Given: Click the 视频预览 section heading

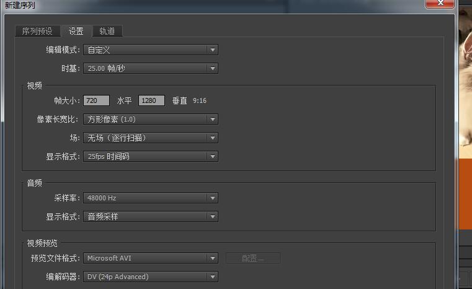Looking at the screenshot, I should point(42,243).
